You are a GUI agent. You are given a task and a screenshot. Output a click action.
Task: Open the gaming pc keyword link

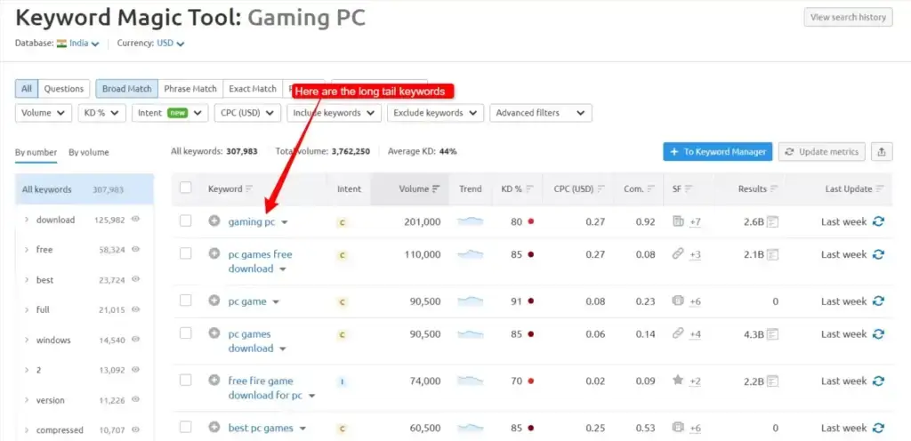click(x=252, y=221)
